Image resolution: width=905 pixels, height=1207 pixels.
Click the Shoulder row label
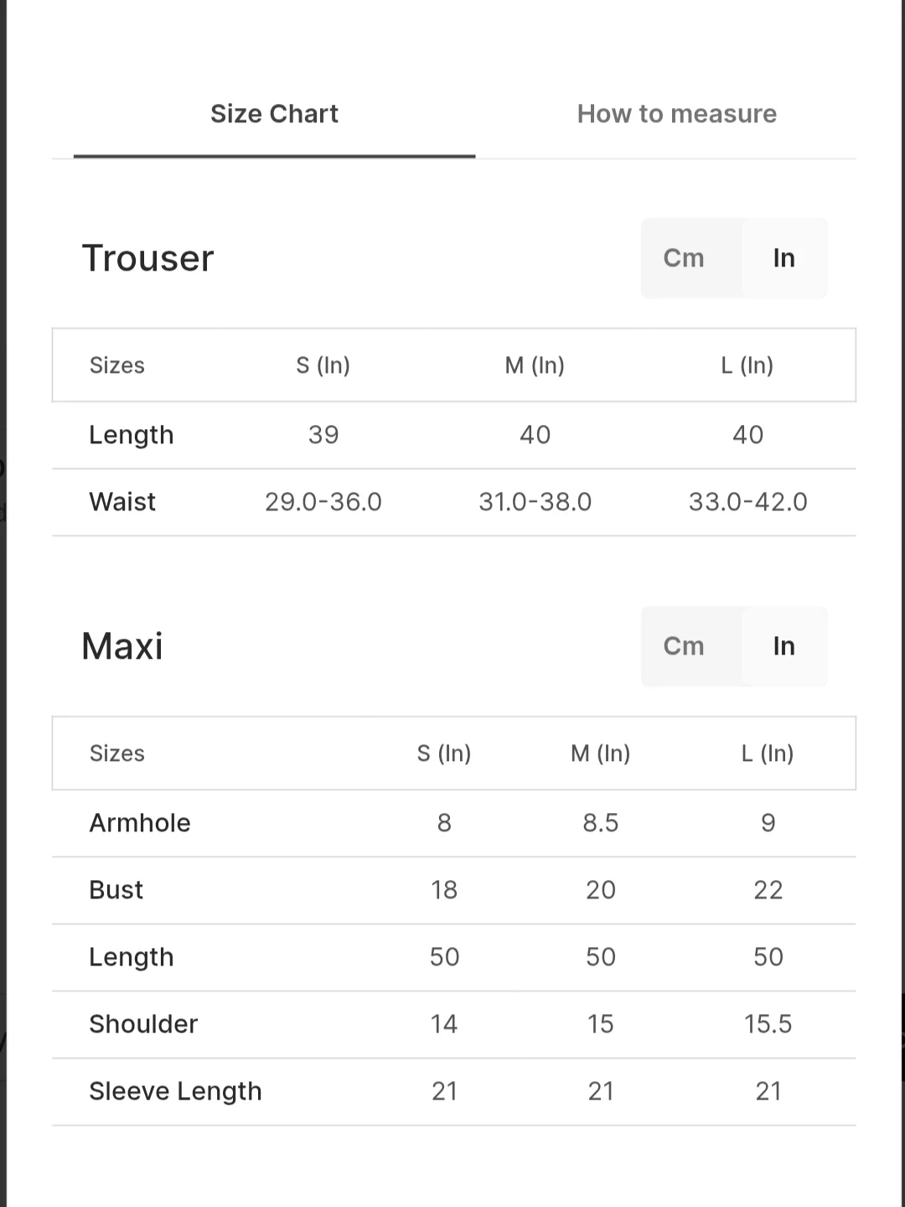[x=143, y=1024]
